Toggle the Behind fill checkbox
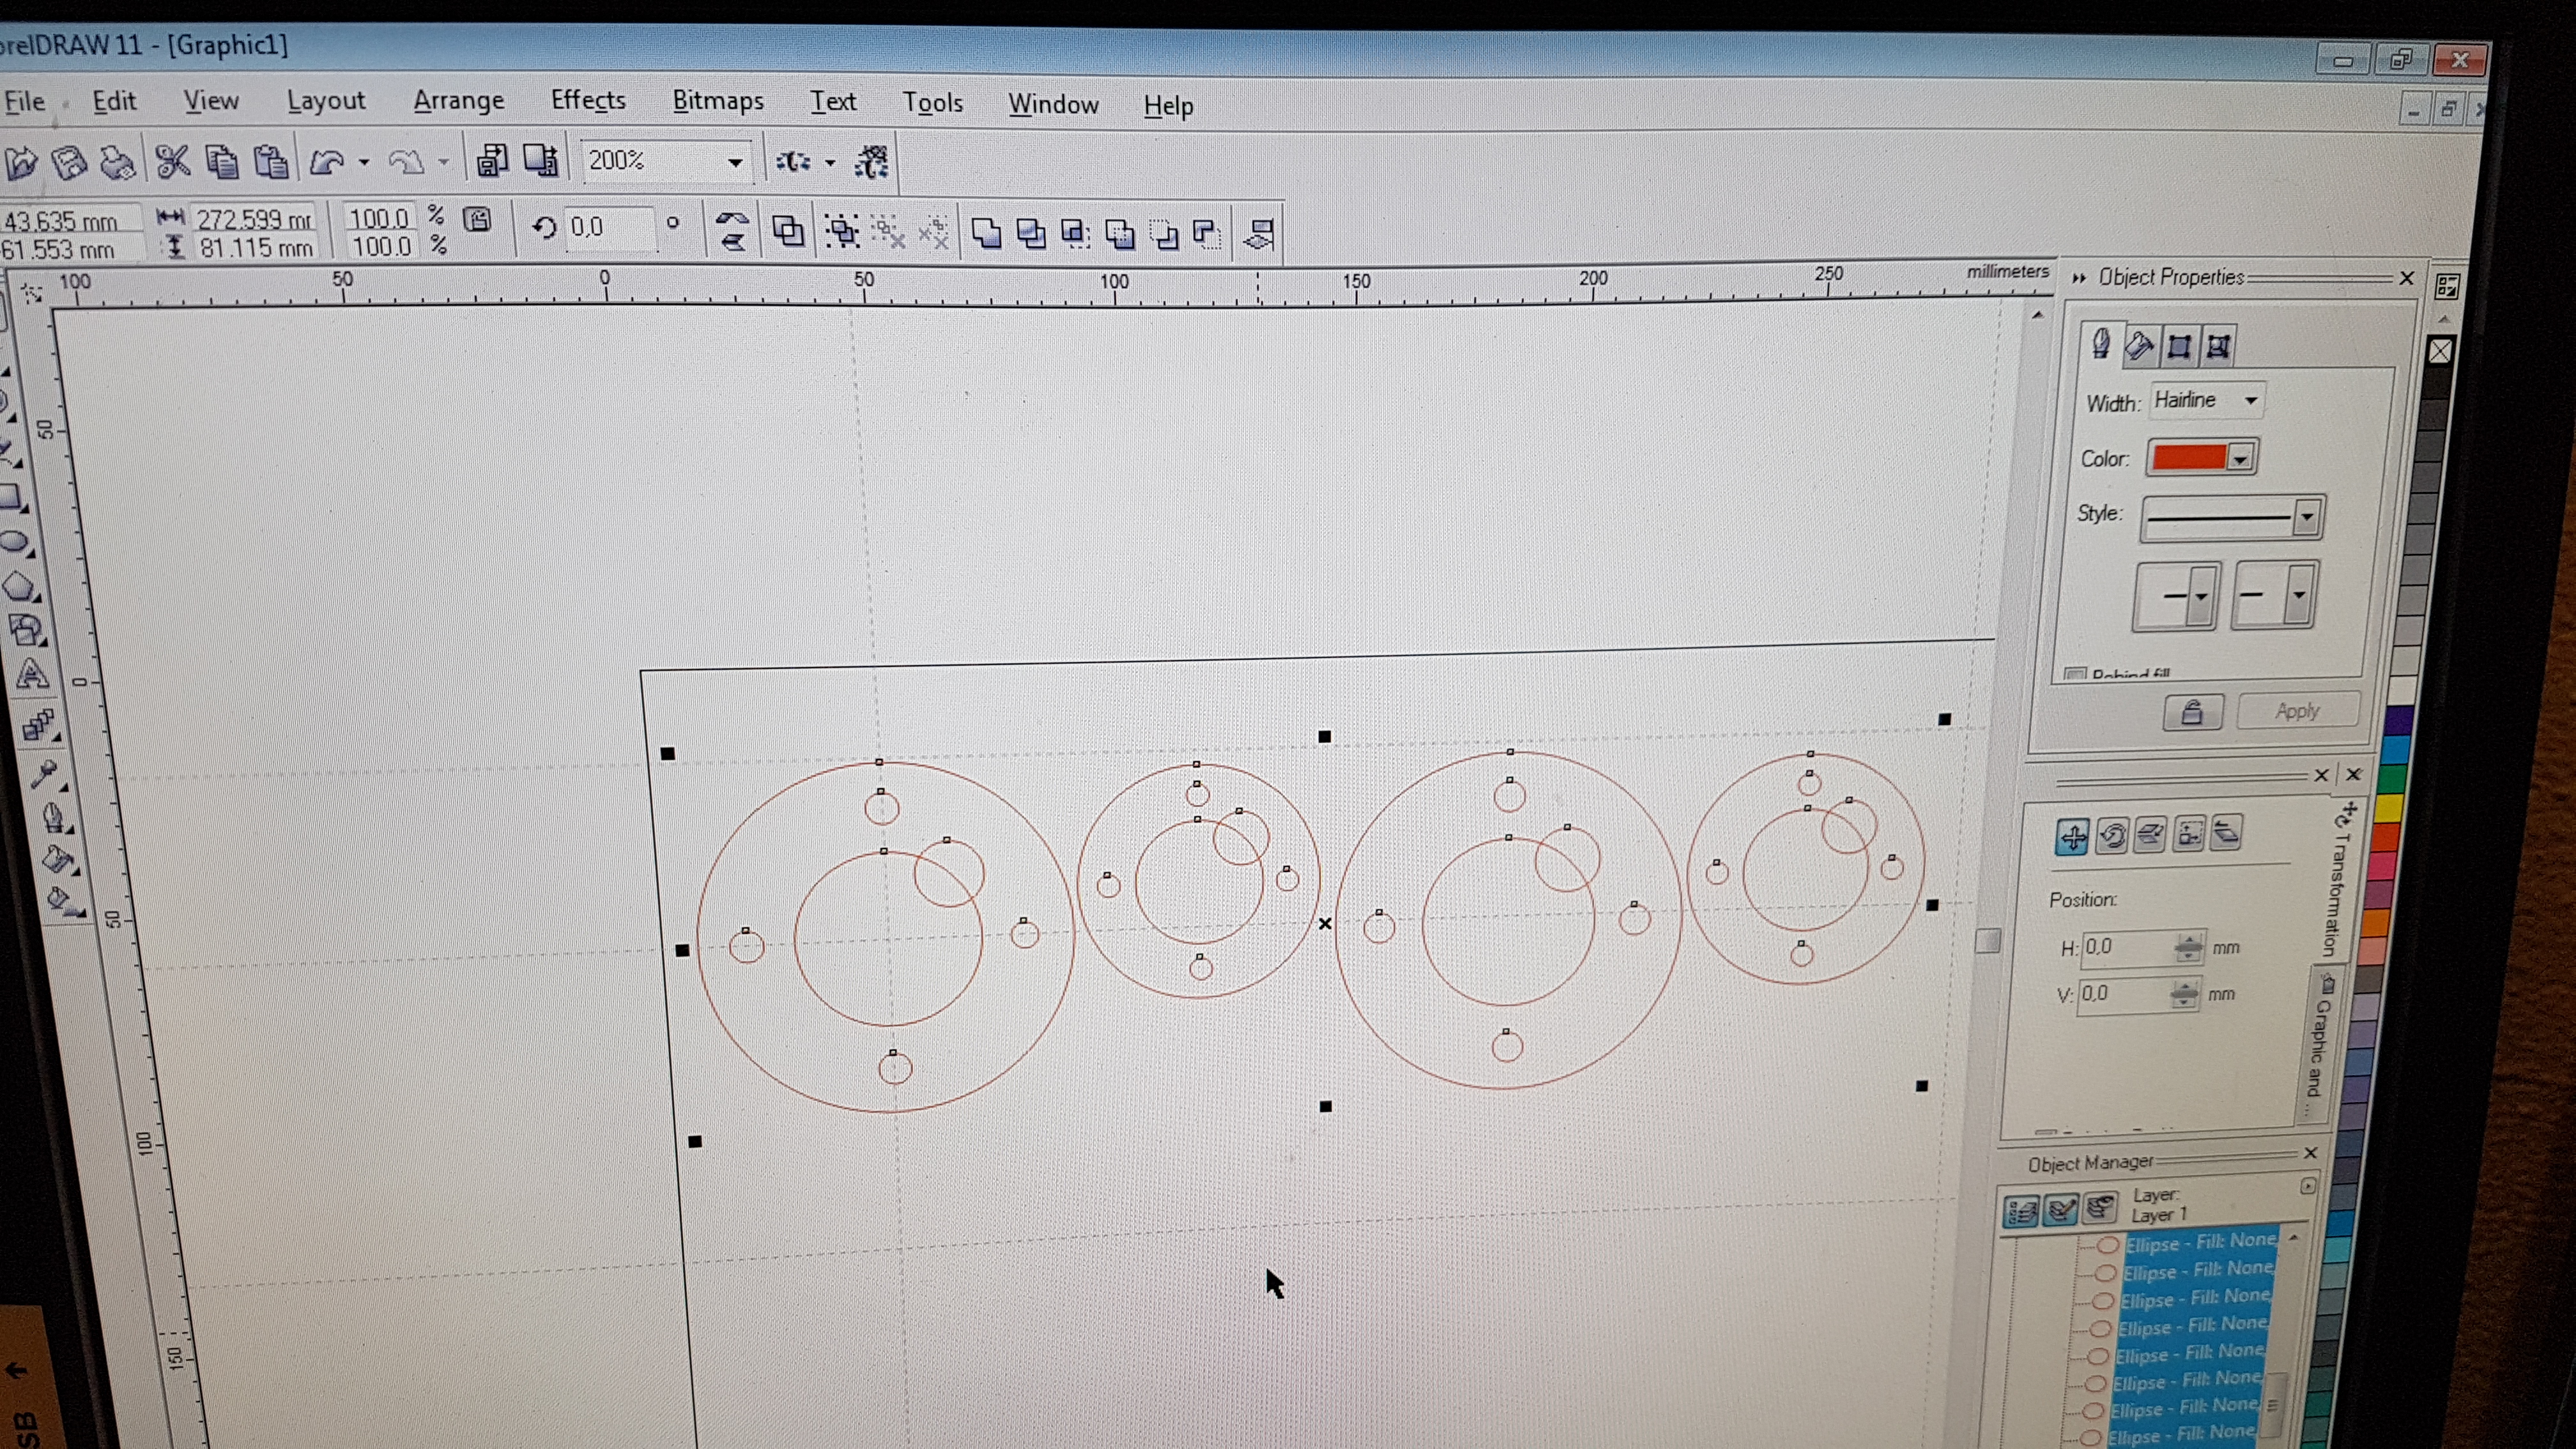This screenshot has width=2576, height=1449. [x=2076, y=674]
